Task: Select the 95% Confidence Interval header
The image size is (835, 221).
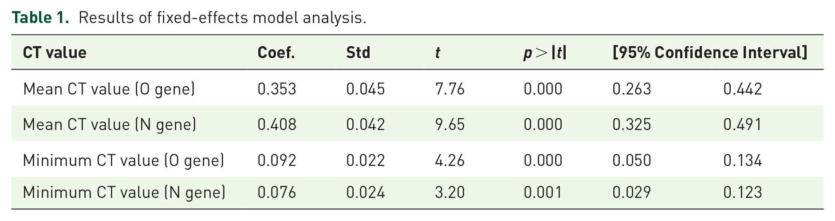Action: (x=710, y=53)
